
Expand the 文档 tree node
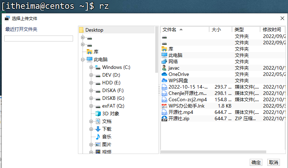point(91,121)
